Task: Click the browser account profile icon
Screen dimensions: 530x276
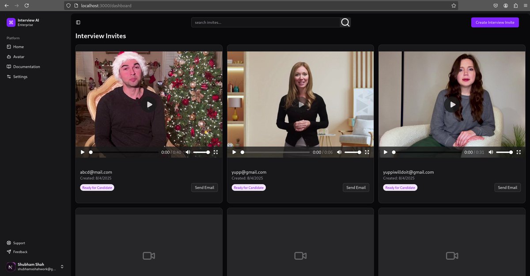Action: [x=505, y=5]
